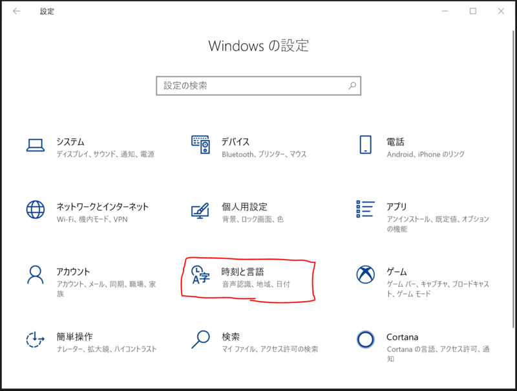517x391 pixels.
Task: Click the 設定の検索 search field
Action: tap(258, 86)
